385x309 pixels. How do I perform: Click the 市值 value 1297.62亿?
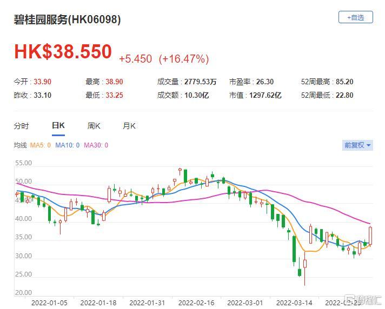[266, 95]
